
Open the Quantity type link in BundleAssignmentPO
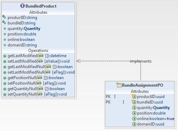point(161,108)
